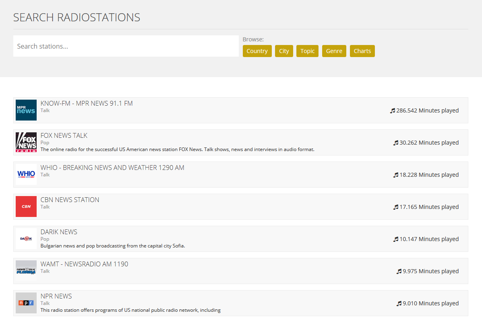Click the Search stations input field
The height and width of the screenshot is (319, 482).
click(126, 46)
